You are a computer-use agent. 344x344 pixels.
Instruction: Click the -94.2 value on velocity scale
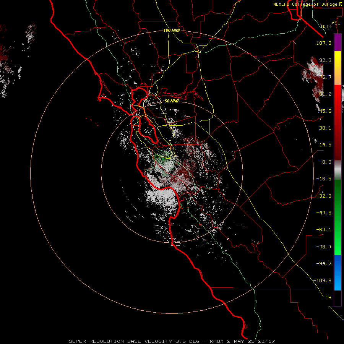[324, 263]
